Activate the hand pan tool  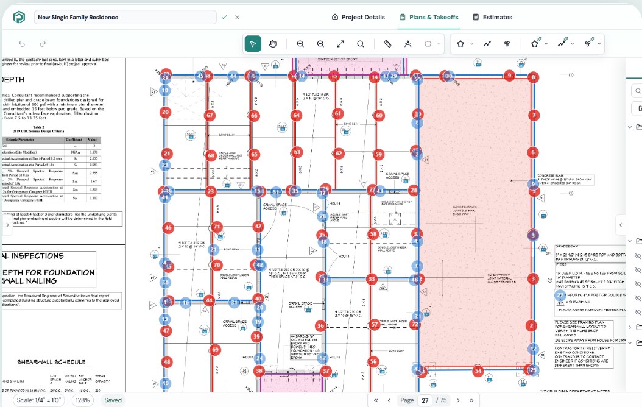273,44
